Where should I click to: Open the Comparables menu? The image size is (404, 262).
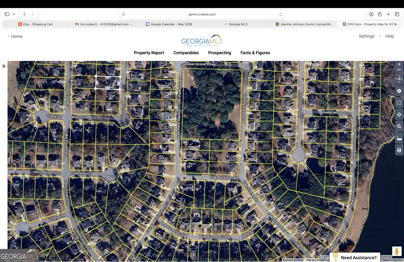click(x=186, y=53)
